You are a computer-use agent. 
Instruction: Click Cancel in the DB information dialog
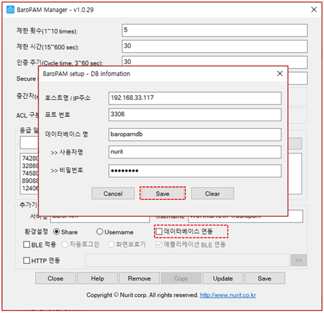(x=113, y=194)
